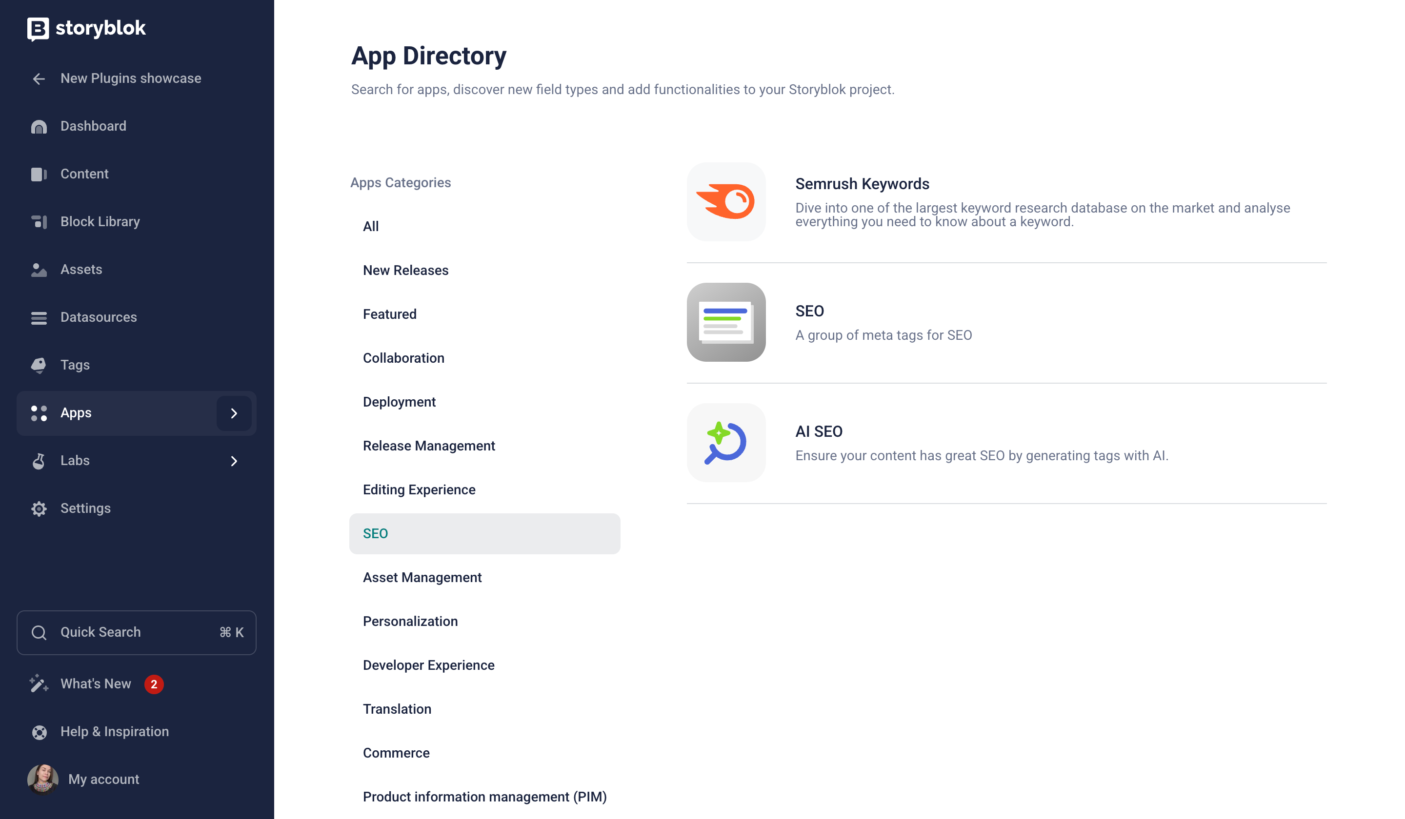Expand the Labs submenu chevron
This screenshot has height=819, width=1405.
234,461
